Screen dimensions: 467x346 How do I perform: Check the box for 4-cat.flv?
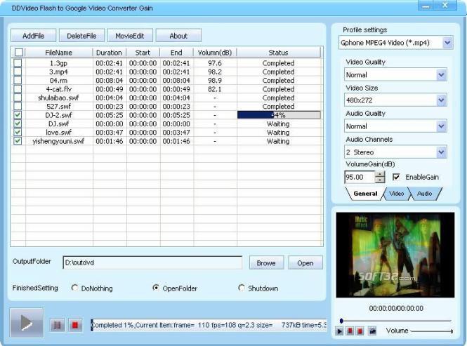pyautogui.click(x=18, y=88)
